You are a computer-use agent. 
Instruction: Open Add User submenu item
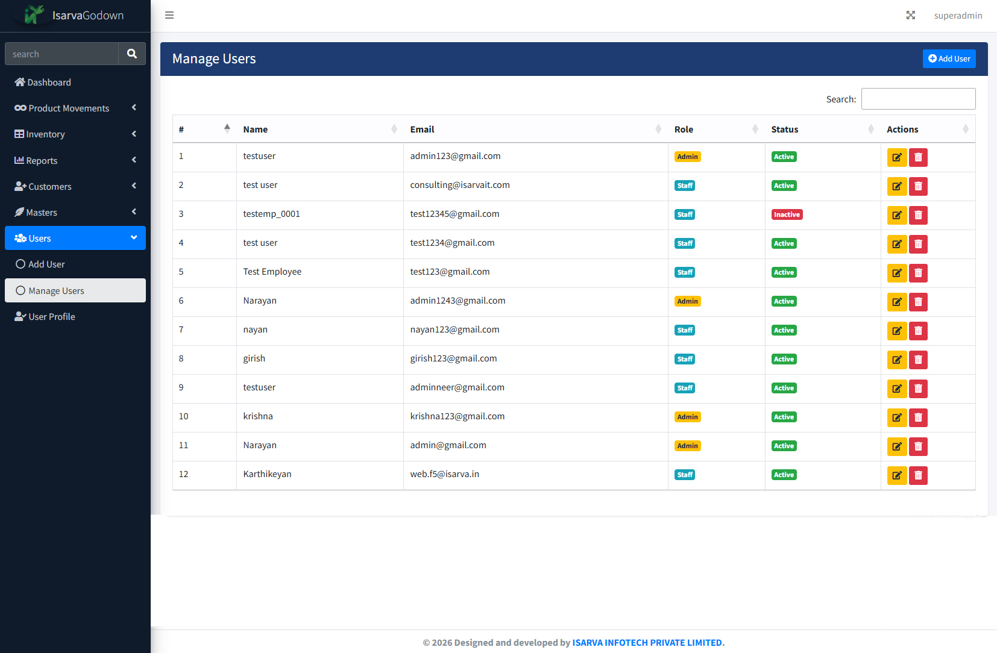click(x=75, y=264)
